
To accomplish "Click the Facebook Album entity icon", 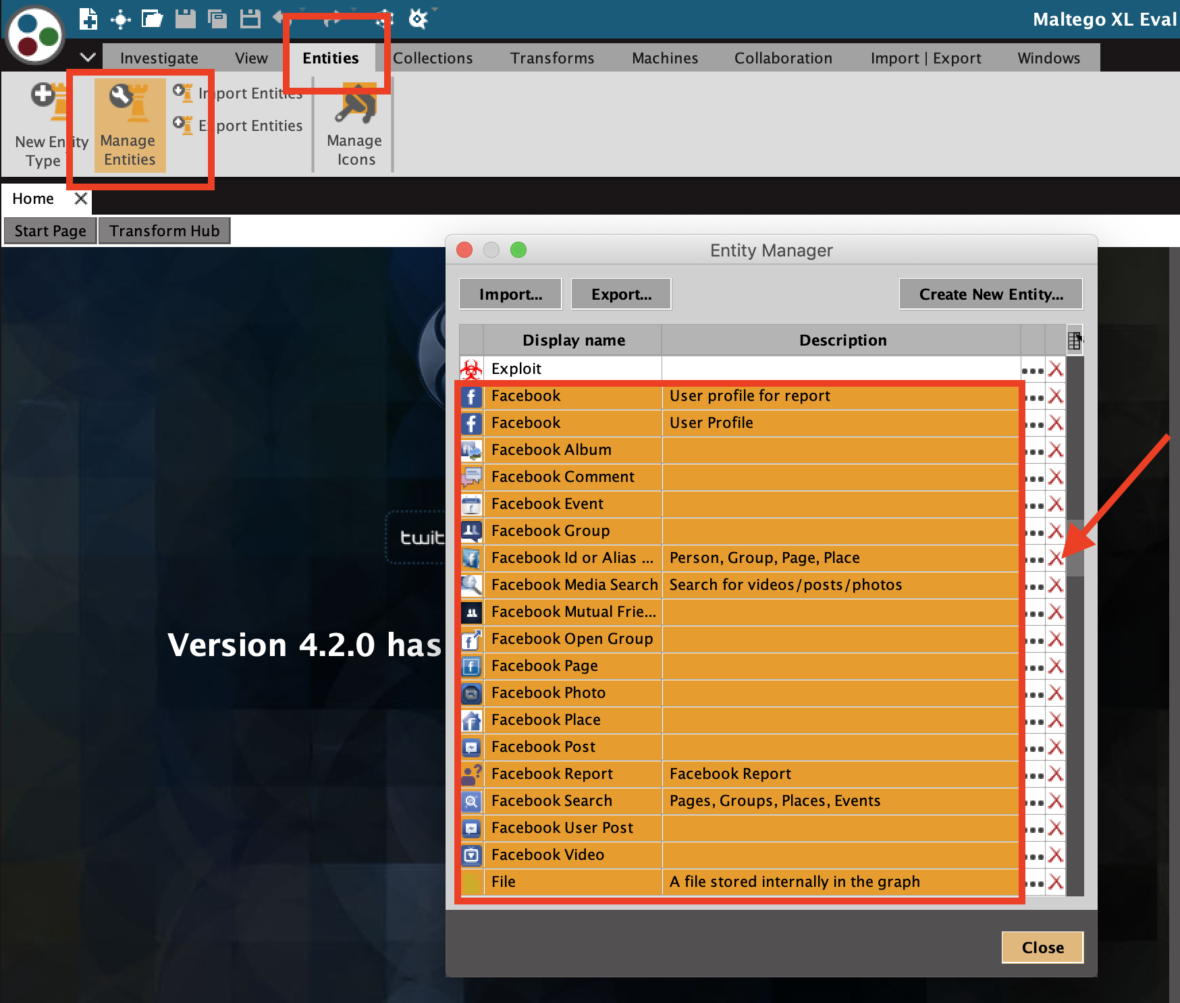I will coord(471,450).
